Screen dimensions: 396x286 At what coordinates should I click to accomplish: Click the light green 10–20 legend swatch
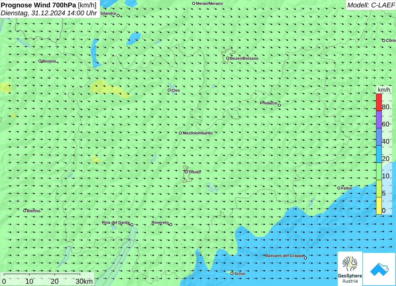pyautogui.click(x=379, y=171)
